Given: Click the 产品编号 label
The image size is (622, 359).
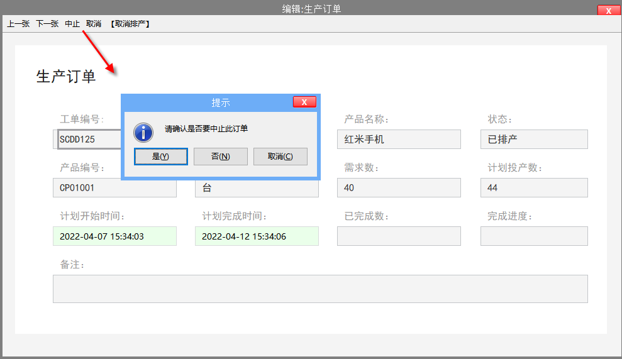Looking at the screenshot, I should (x=82, y=168).
